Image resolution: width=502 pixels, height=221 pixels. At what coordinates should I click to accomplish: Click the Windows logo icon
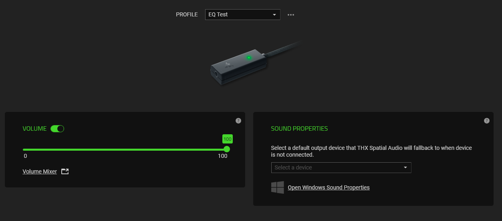[278, 187]
